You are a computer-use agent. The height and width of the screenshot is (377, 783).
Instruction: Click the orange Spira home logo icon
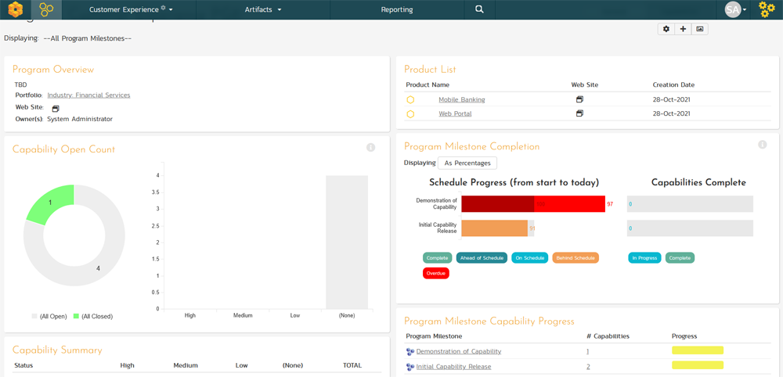pyautogui.click(x=15, y=9)
